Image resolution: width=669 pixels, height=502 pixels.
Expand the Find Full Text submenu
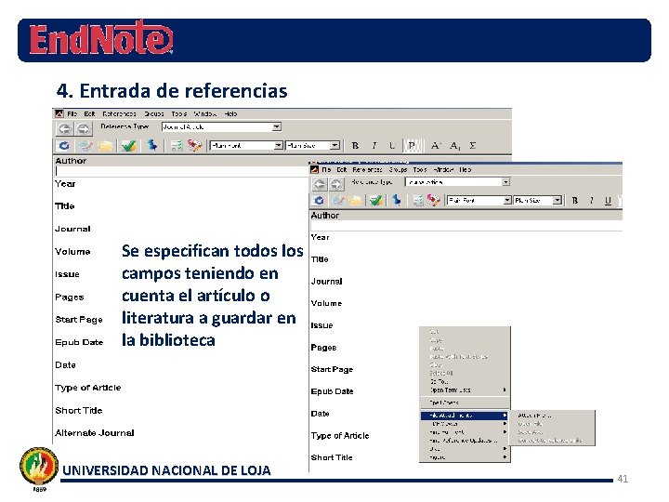466,432
